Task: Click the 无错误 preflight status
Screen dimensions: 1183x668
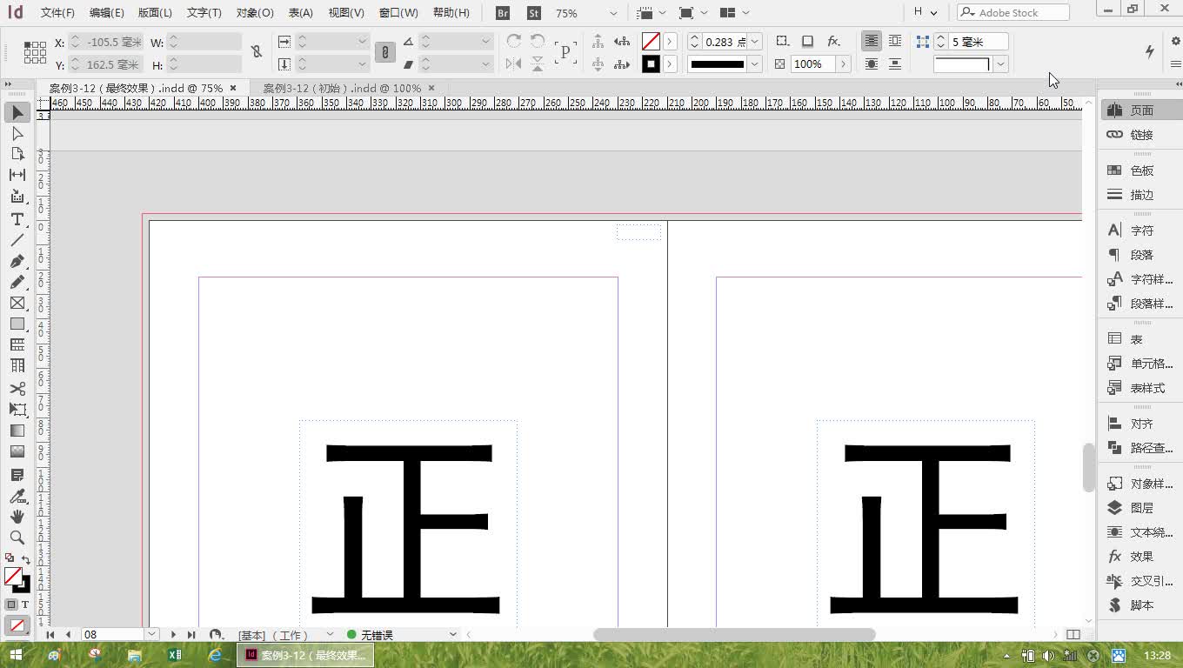Action: pos(375,634)
